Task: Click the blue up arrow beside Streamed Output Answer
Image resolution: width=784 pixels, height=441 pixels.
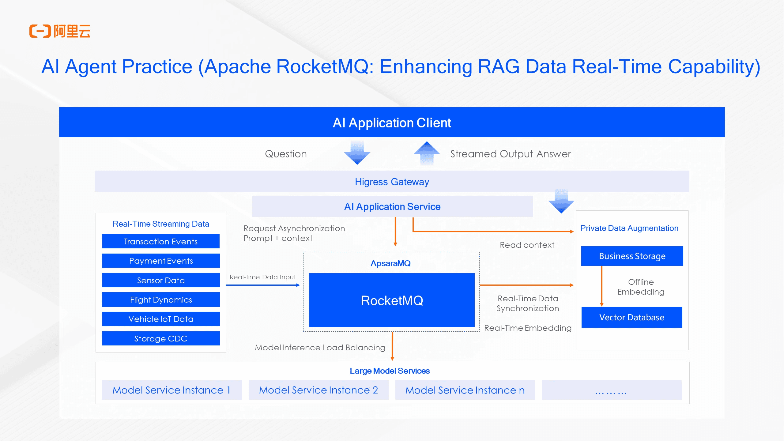Action: pyautogui.click(x=427, y=153)
